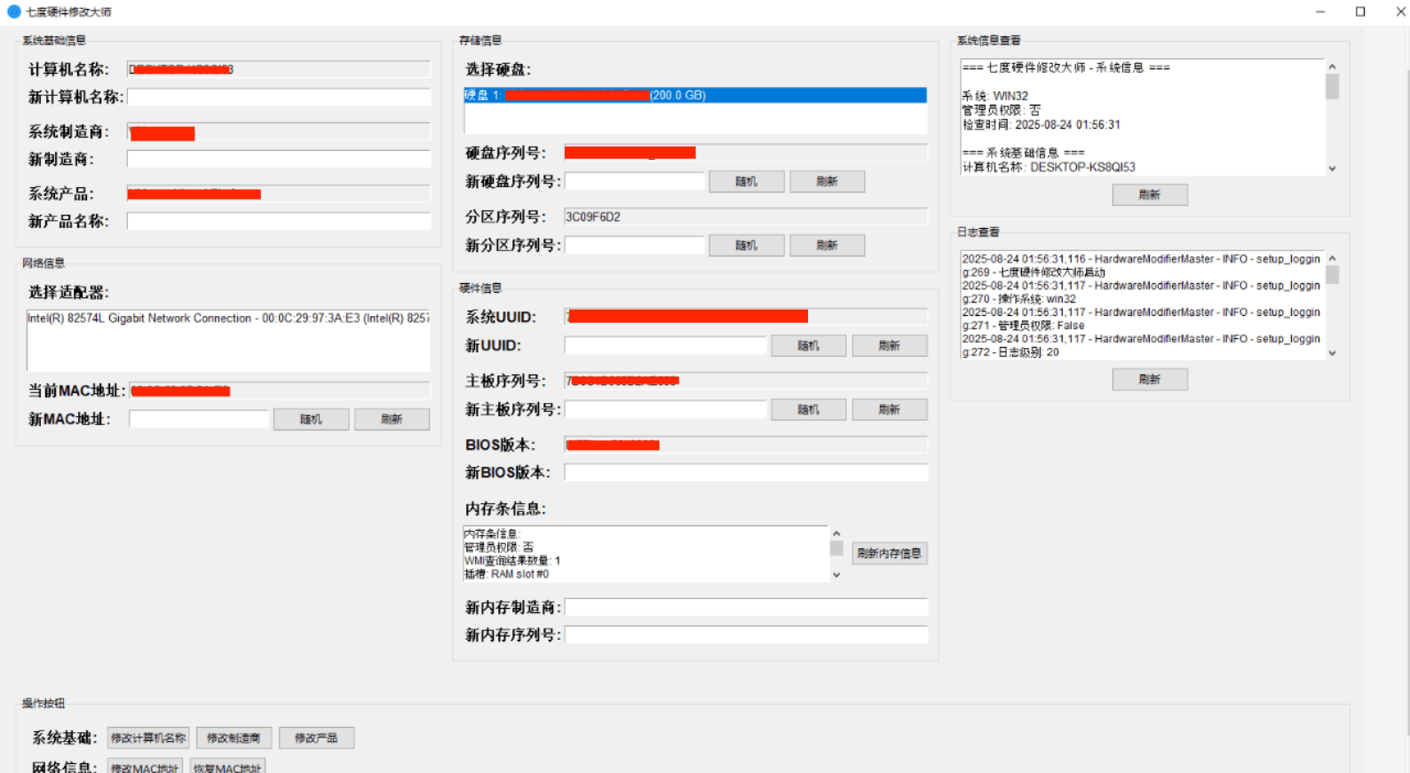Click the BIOS版本 read-only field
The width and height of the screenshot is (1410, 773).
click(x=746, y=445)
